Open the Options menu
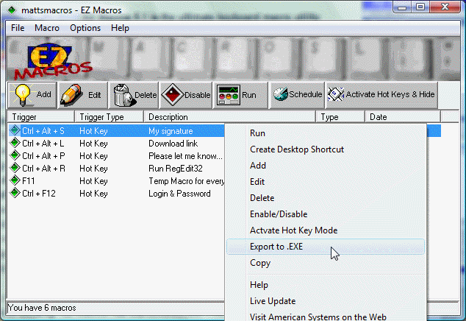This screenshot has width=466, height=321. point(85,28)
